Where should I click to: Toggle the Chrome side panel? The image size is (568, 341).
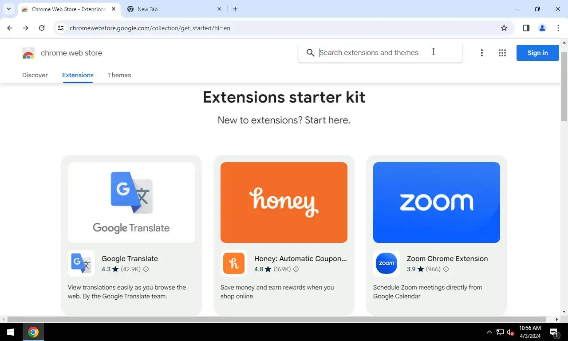coord(526,28)
